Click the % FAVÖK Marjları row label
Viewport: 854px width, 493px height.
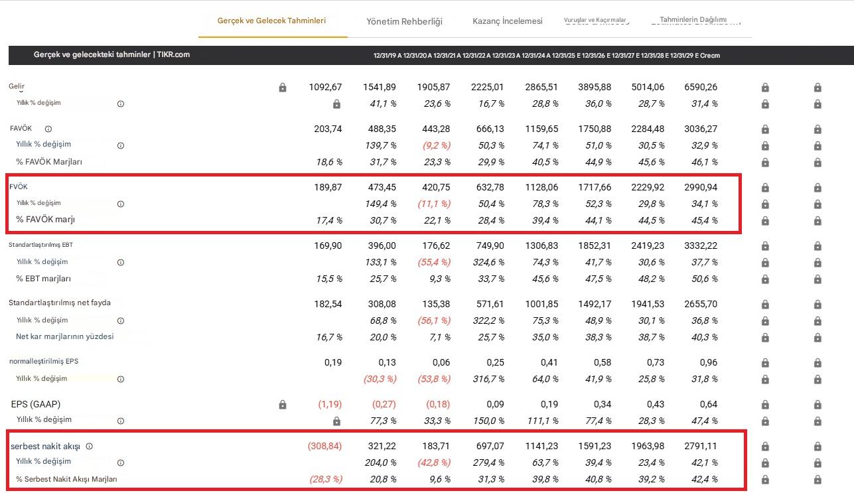[x=49, y=162]
